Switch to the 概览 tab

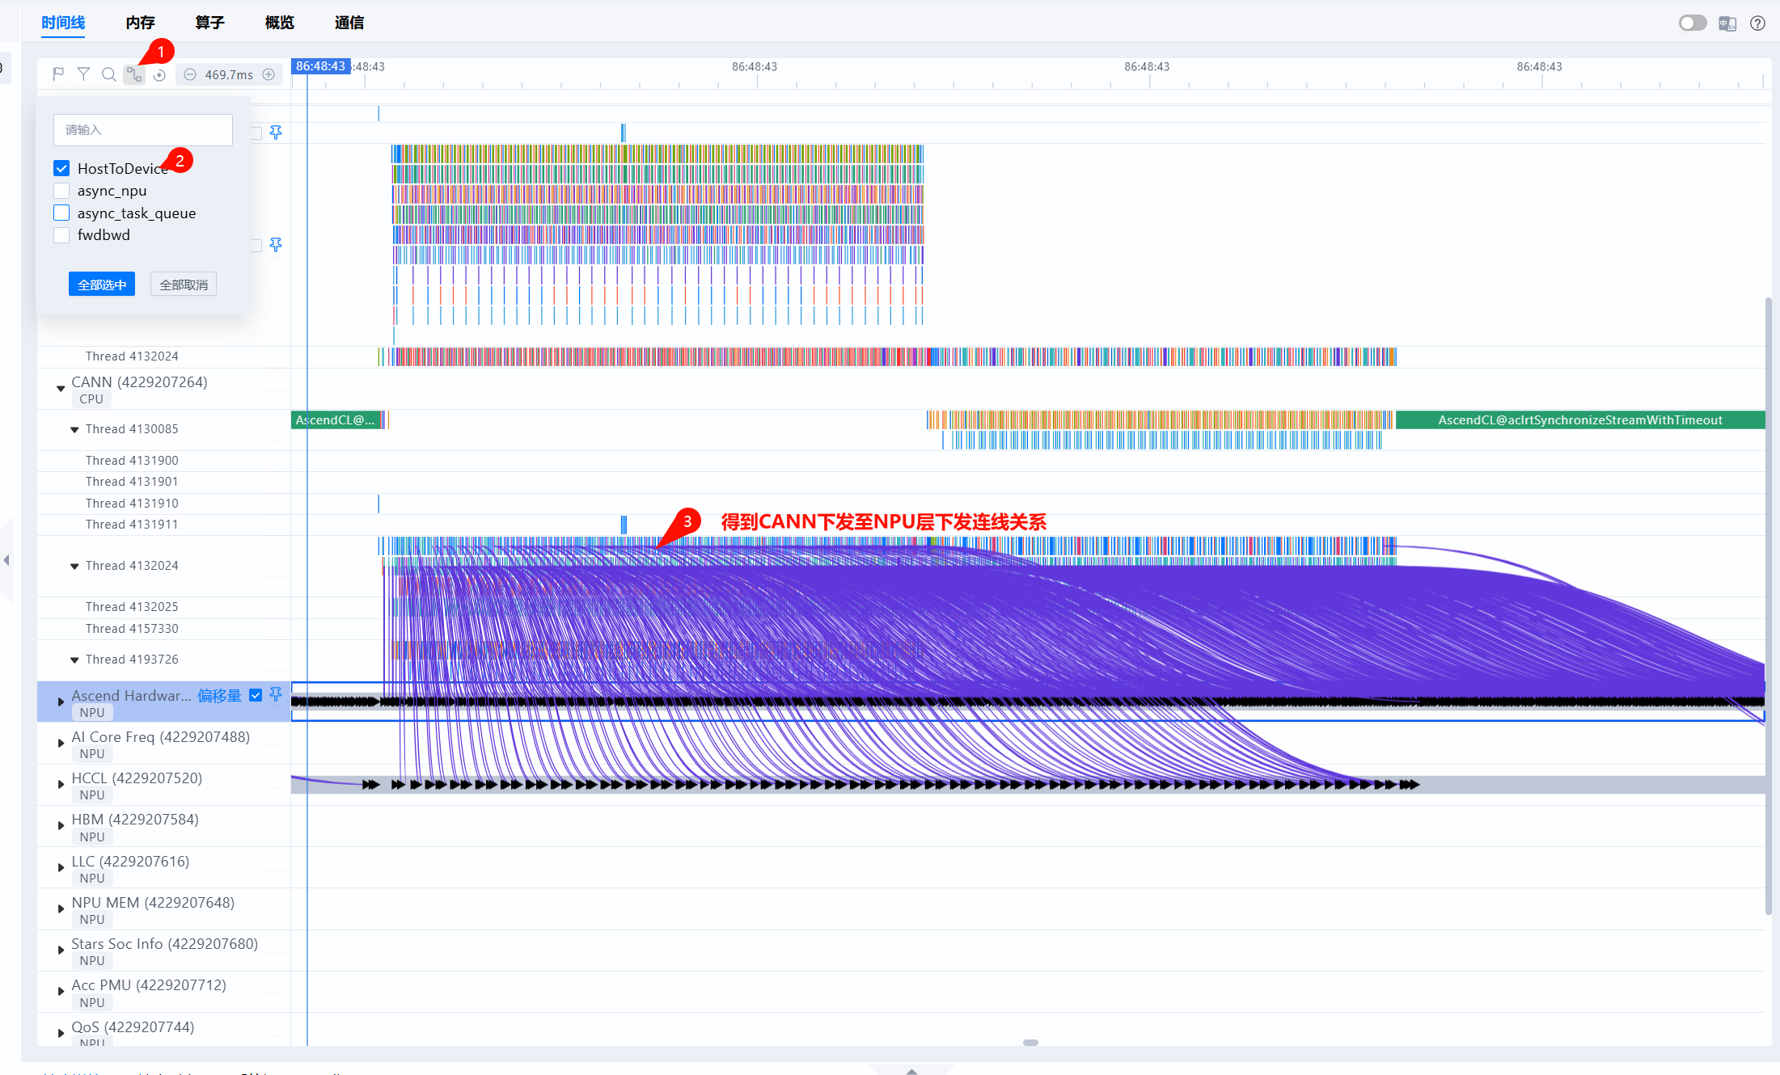(279, 23)
